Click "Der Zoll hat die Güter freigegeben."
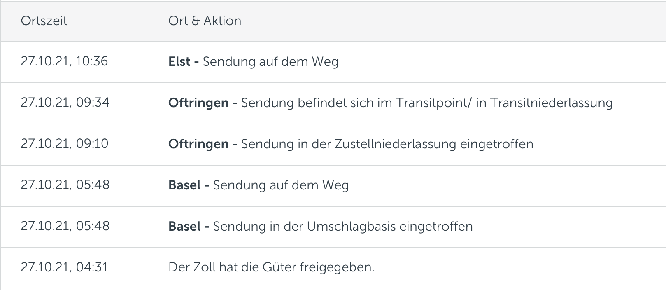 coord(271,268)
